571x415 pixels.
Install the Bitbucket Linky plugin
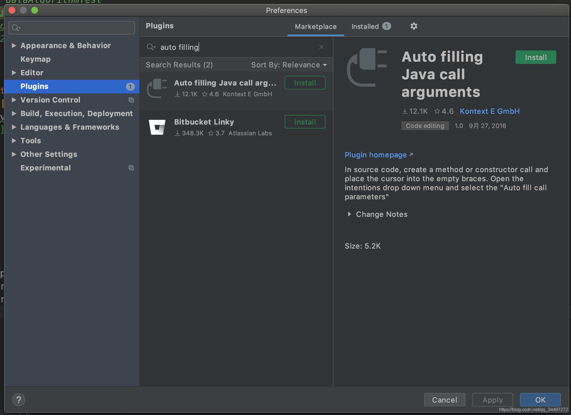point(305,122)
